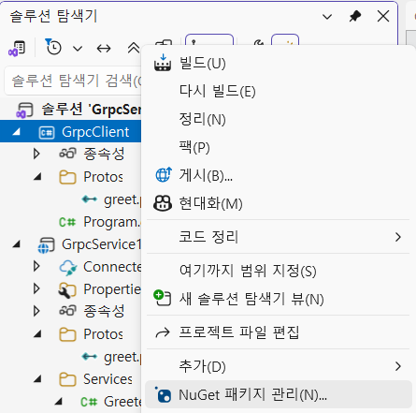Click the Collapse All double-chevron icon
416x413 pixels.
click(x=134, y=48)
